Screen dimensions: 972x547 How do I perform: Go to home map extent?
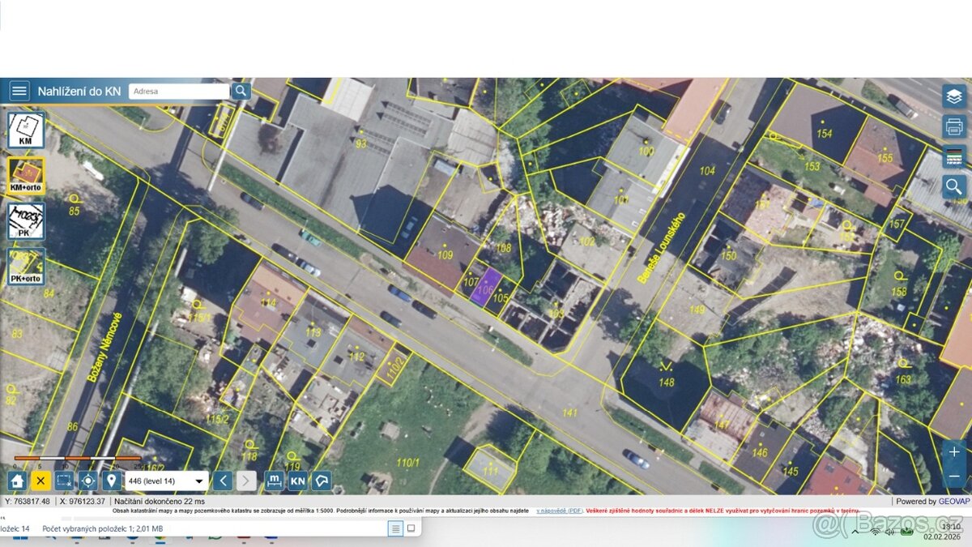click(17, 481)
